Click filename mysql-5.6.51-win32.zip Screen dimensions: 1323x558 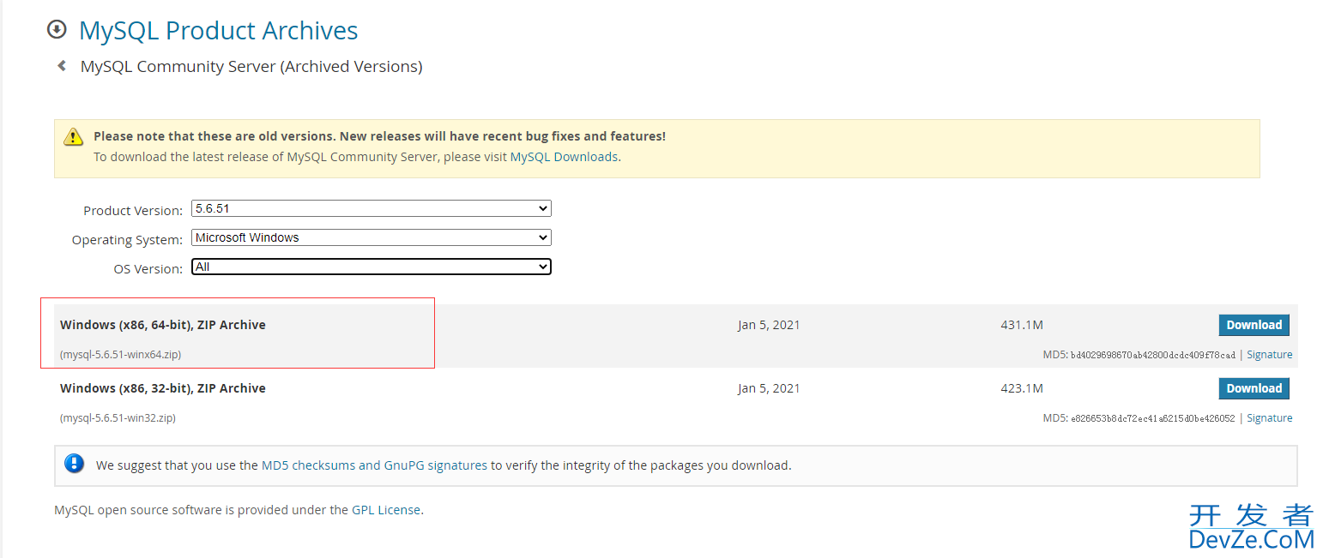tap(118, 418)
